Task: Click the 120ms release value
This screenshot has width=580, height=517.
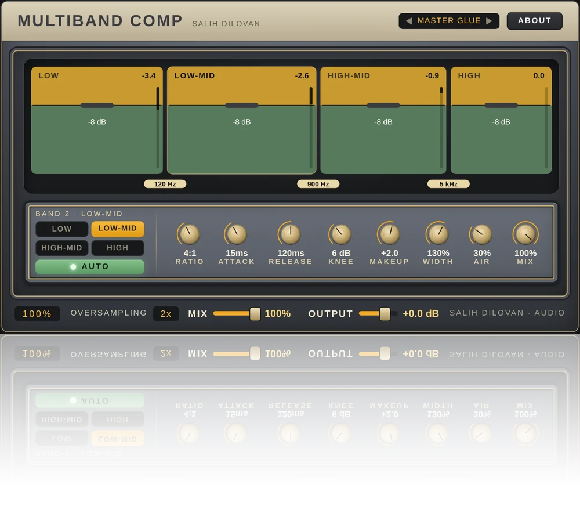Action: [x=291, y=253]
